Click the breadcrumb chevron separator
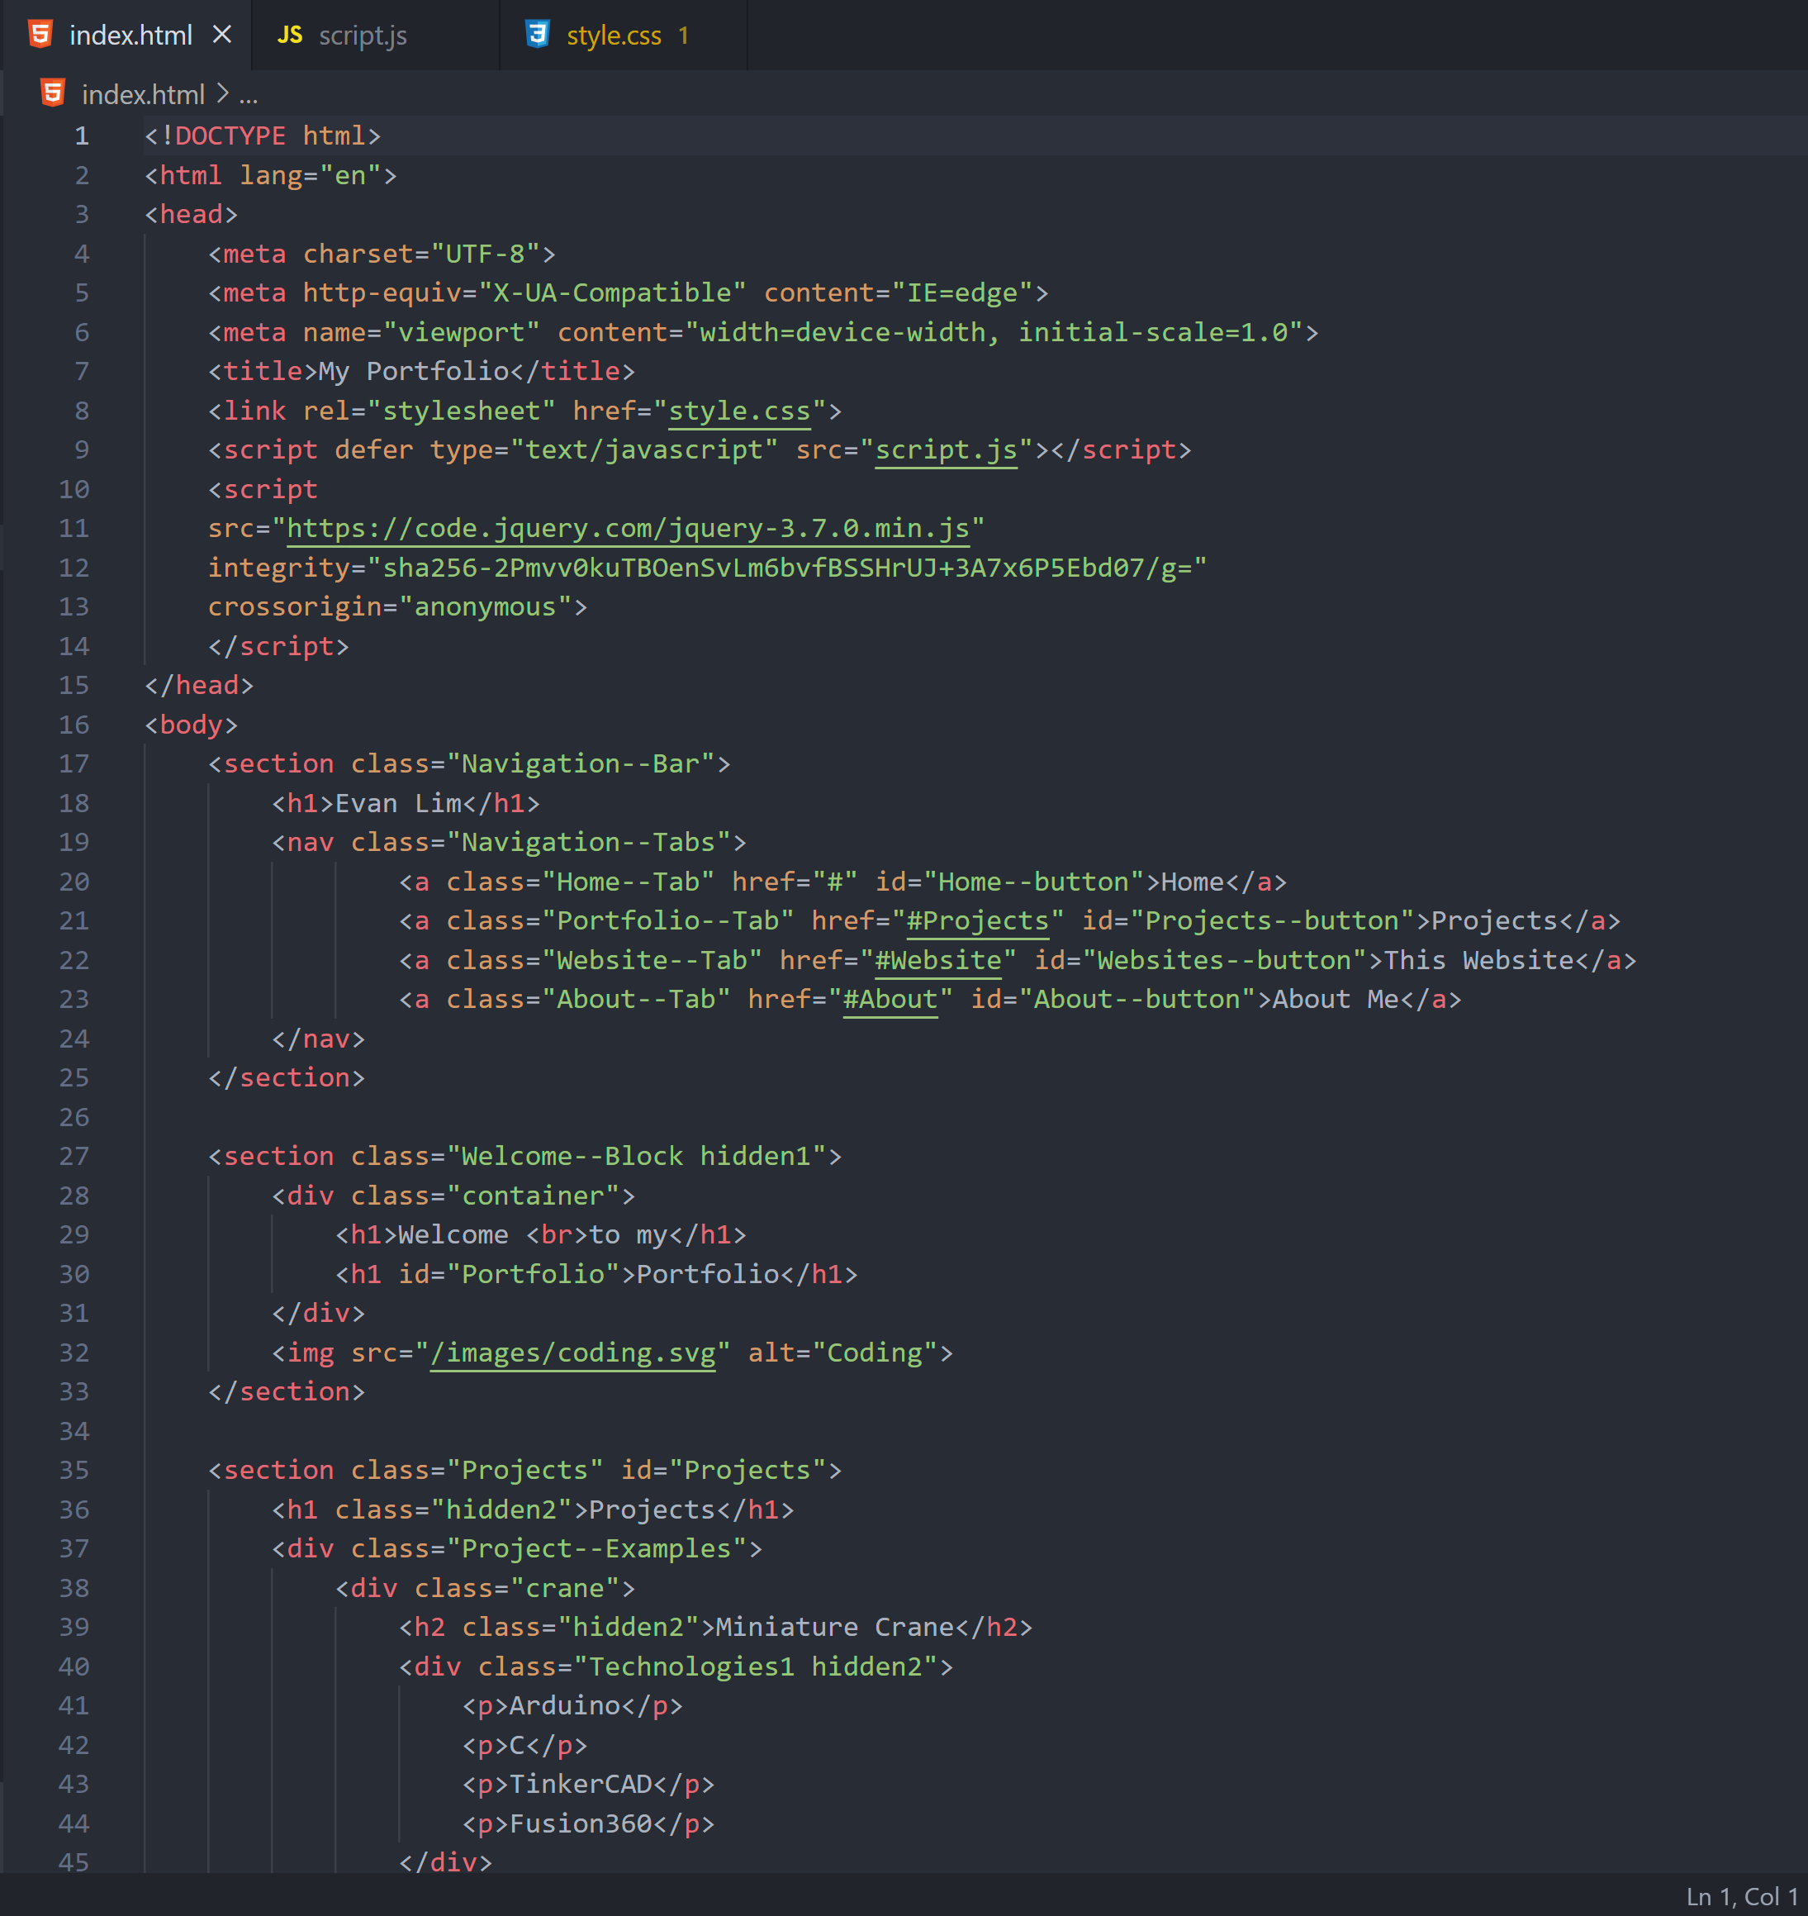Image resolution: width=1808 pixels, height=1916 pixels. tap(223, 93)
